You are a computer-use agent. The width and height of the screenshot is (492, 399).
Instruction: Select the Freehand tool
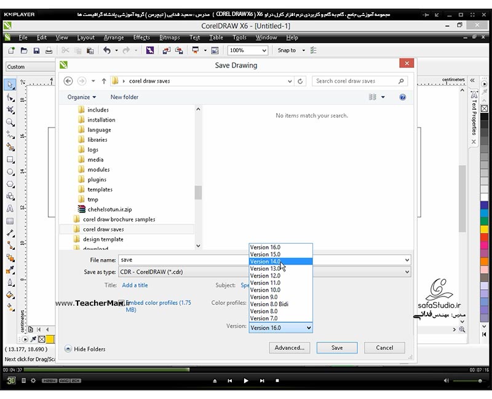tap(10, 134)
